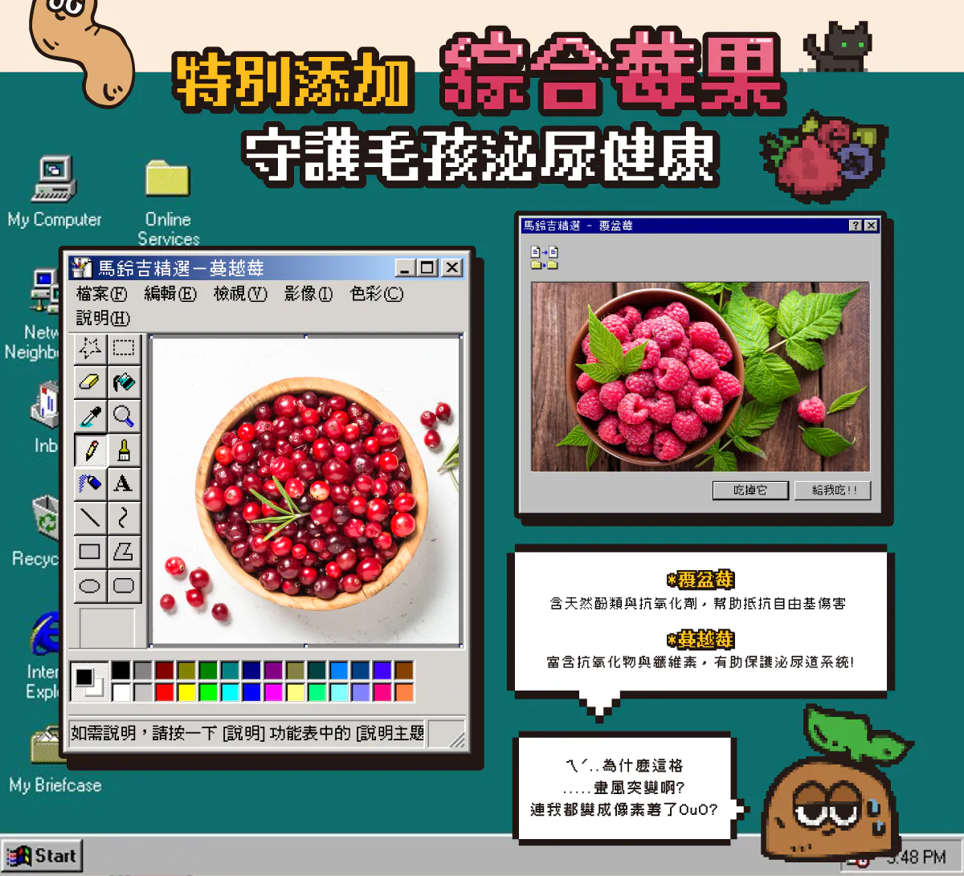Select the Text tool

coord(124,483)
